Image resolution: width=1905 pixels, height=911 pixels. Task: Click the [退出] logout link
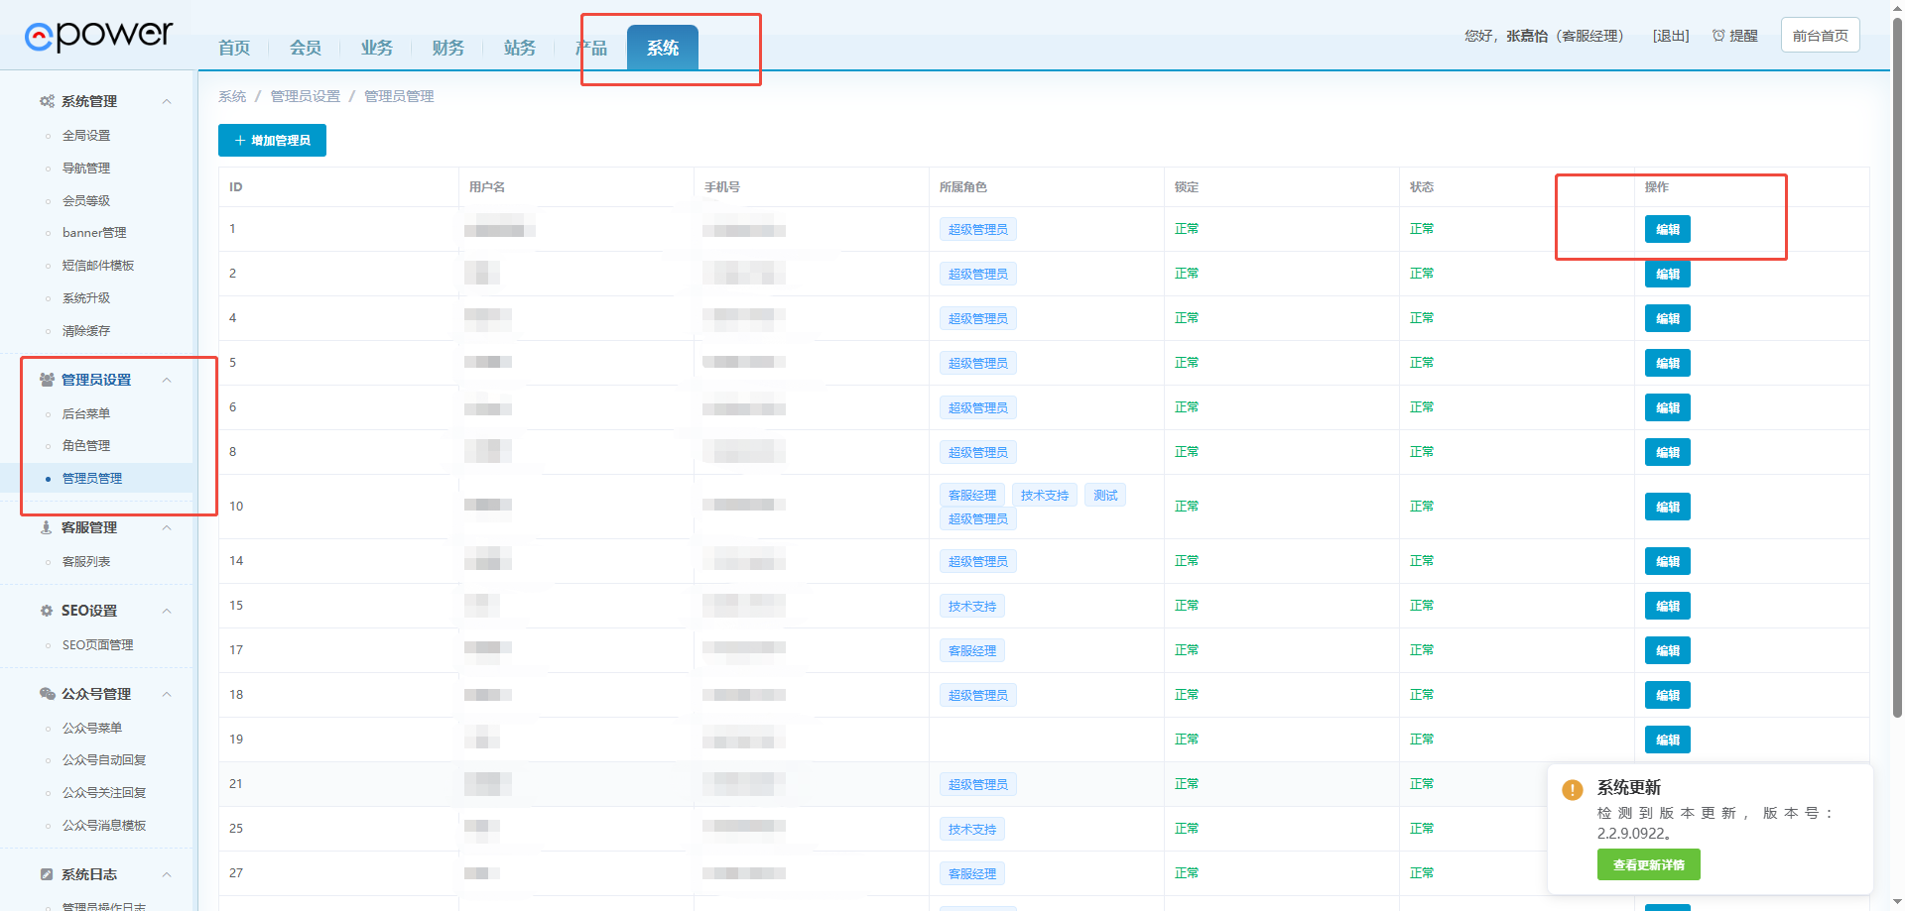tap(1671, 36)
